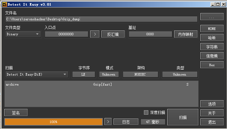This screenshot has width=227, height=129.
Task: Click the 日志 log button
Action: 126,122
